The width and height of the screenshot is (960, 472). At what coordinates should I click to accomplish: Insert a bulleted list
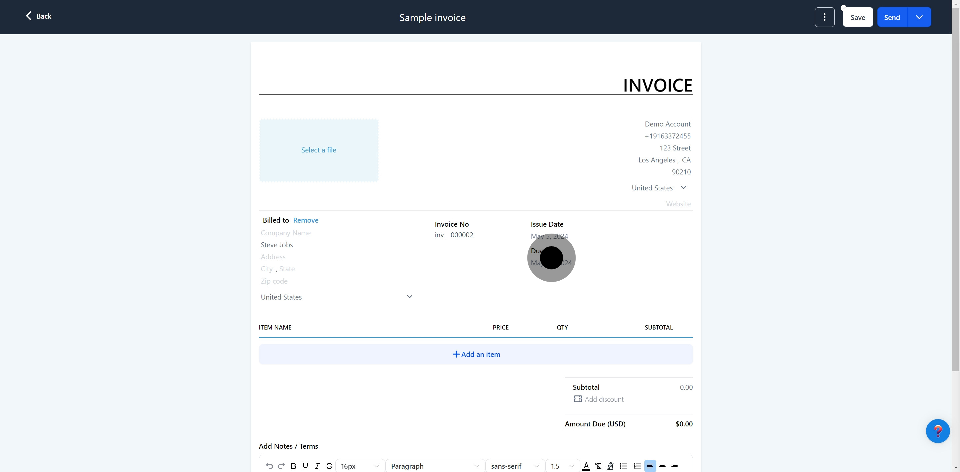[x=623, y=466]
